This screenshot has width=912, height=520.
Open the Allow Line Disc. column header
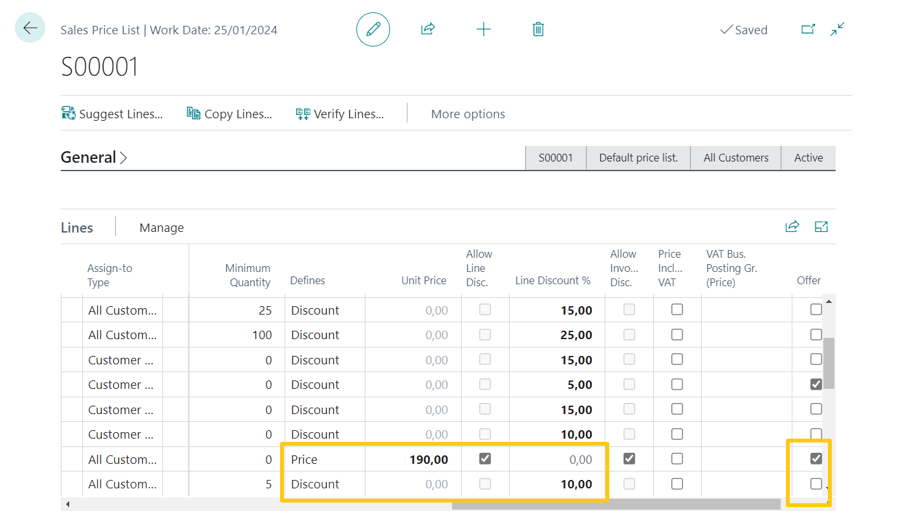(x=479, y=268)
